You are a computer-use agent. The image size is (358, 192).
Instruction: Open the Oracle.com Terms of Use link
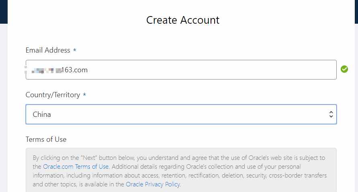click(x=76, y=167)
